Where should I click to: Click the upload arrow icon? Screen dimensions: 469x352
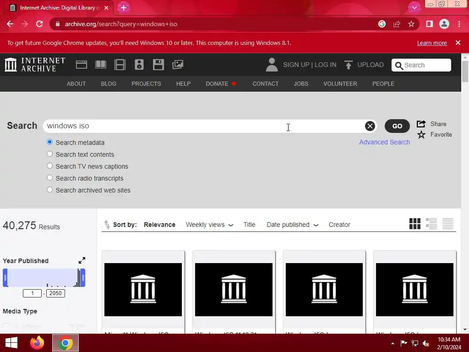[x=348, y=65]
